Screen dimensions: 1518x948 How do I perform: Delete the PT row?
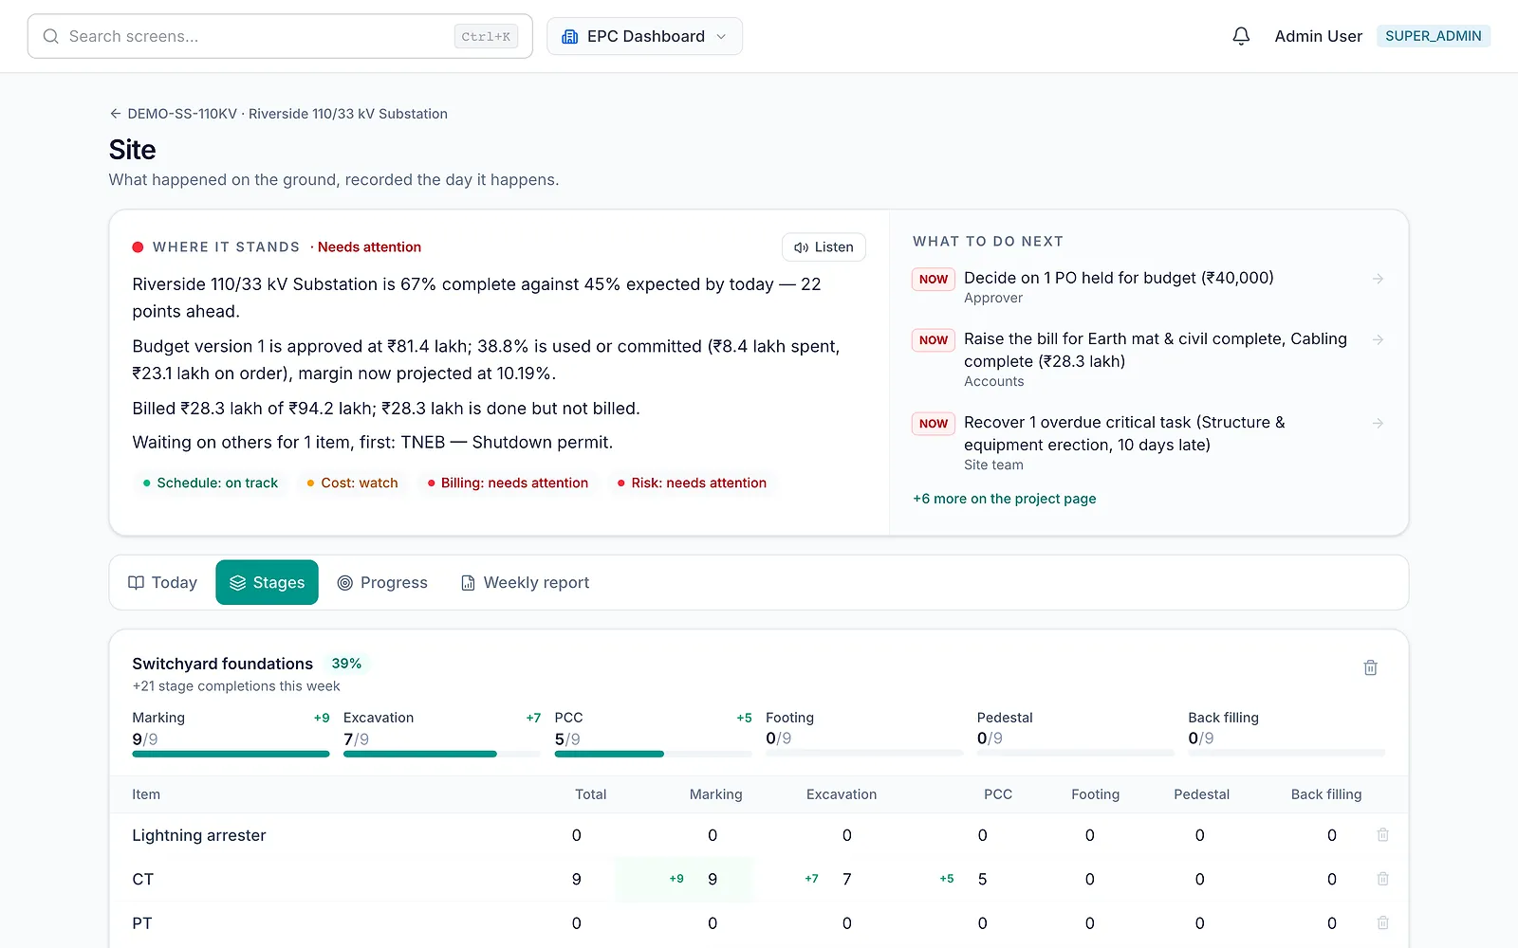(1382, 922)
